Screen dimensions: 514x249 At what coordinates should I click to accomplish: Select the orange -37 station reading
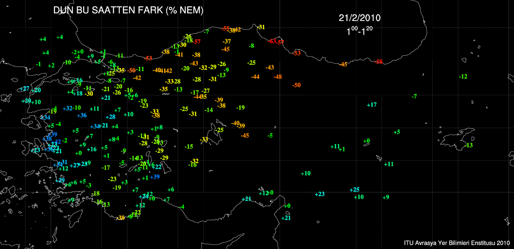coord(227,41)
